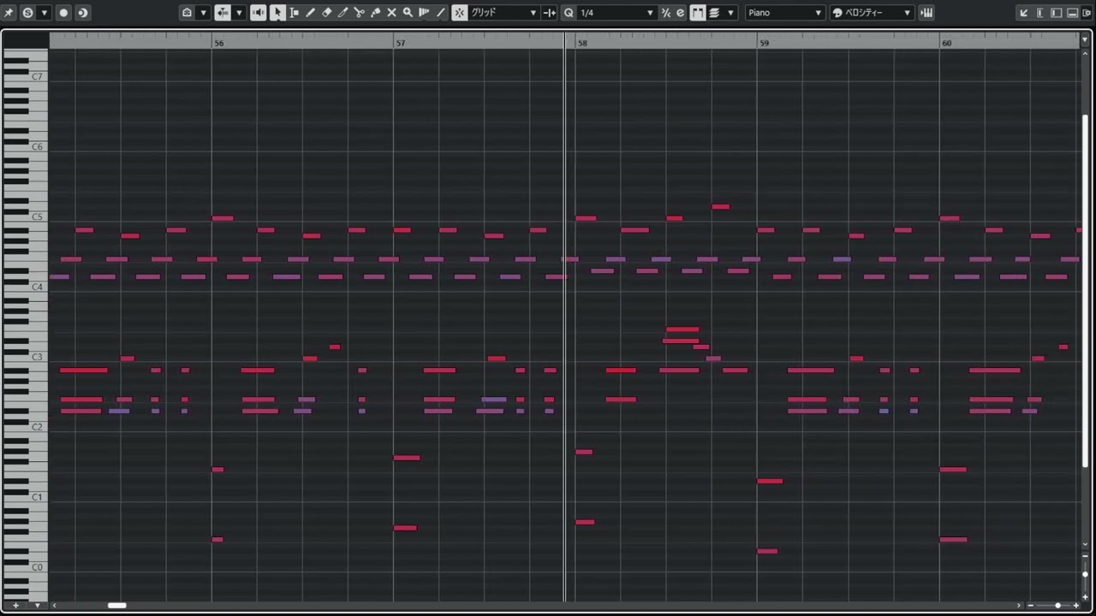Select the Object Selection arrow tool

277,13
